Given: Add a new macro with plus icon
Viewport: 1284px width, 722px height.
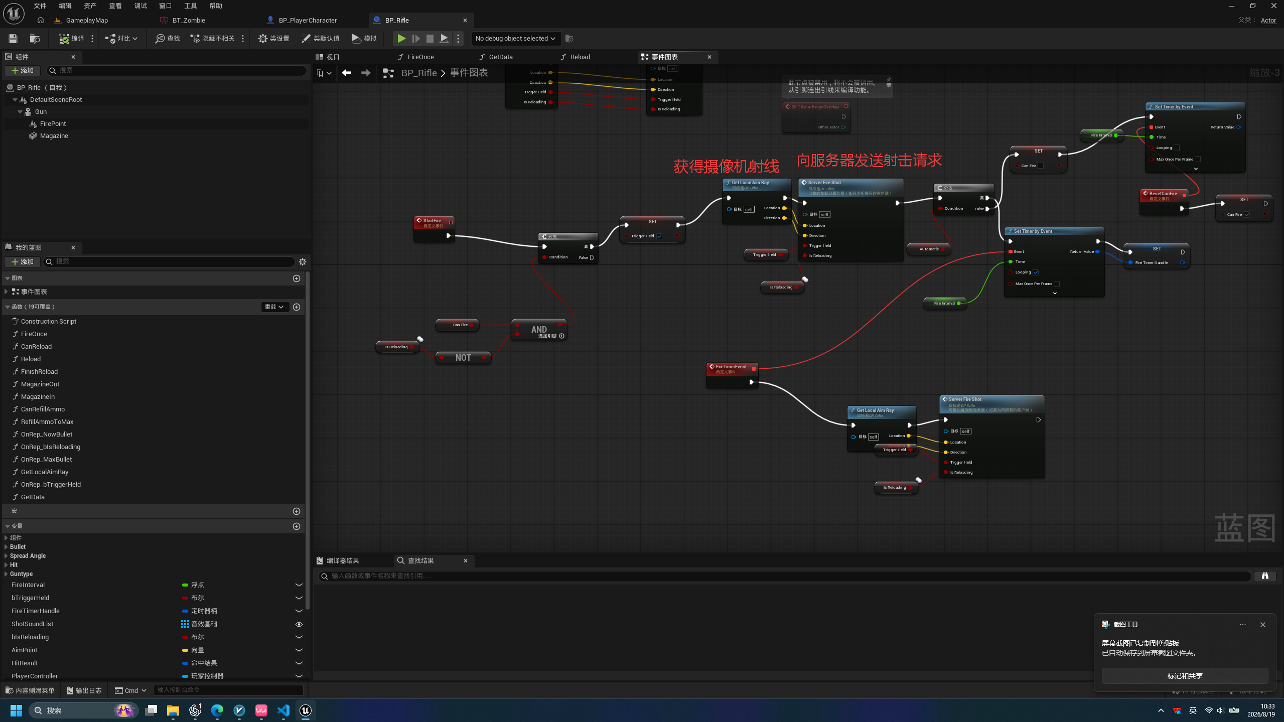Looking at the screenshot, I should (x=297, y=511).
